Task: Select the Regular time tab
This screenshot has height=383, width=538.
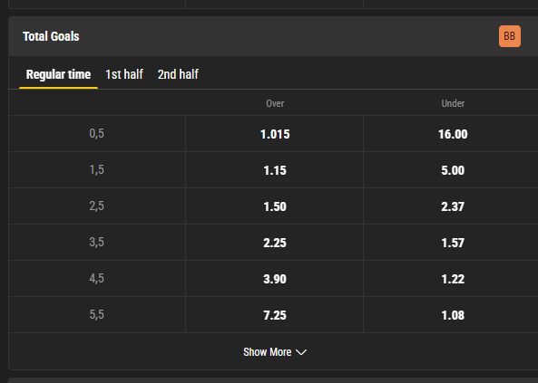Action: pyautogui.click(x=58, y=74)
